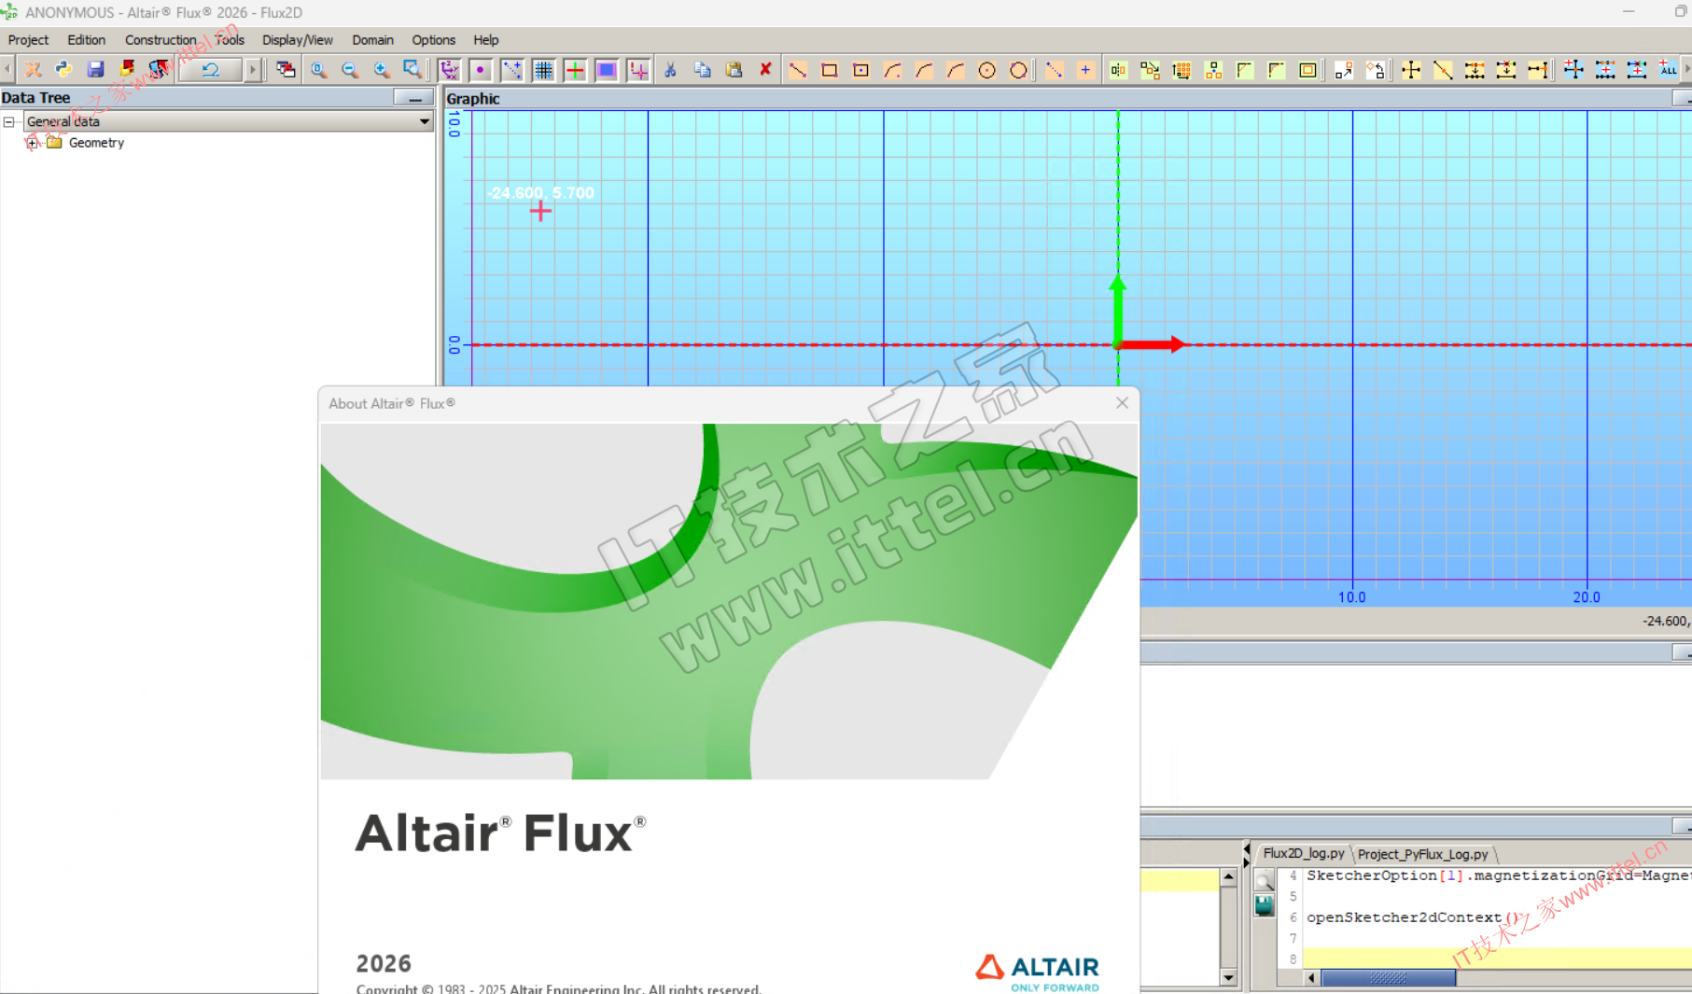Close the About Altair Flux dialog
Viewport: 1692px width, 994px height.
tap(1122, 403)
